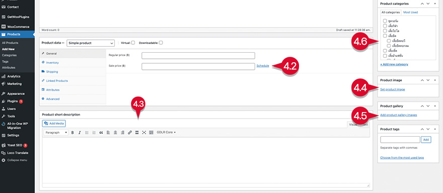
Task: Align text left in short description
Action: [108, 132]
